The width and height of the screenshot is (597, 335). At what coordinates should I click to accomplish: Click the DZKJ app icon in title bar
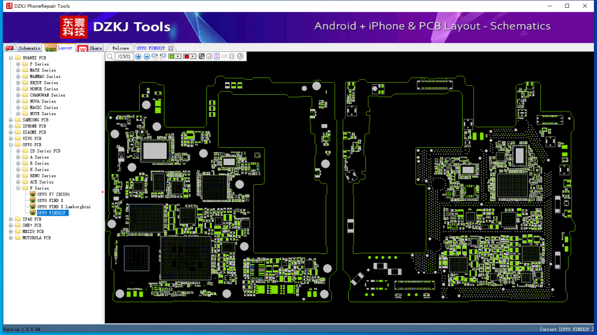(9, 6)
